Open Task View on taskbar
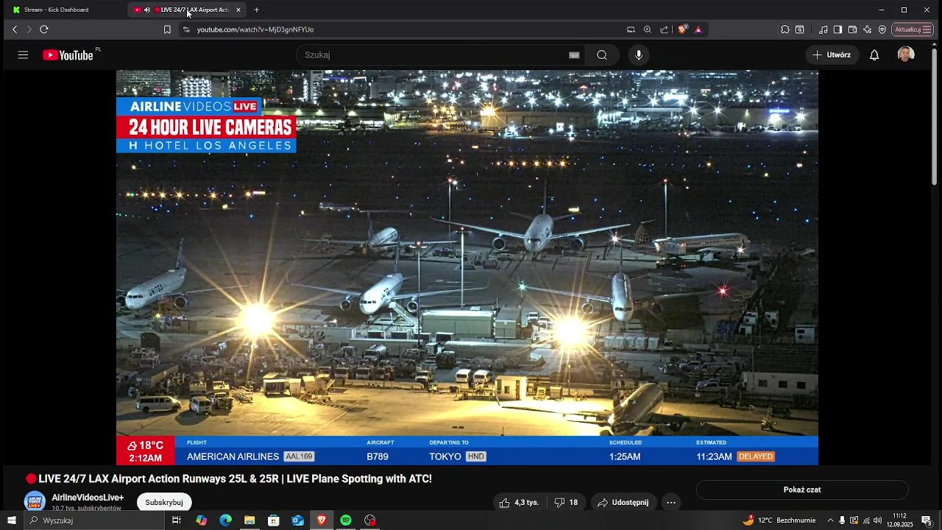The image size is (942, 530). 177,520
